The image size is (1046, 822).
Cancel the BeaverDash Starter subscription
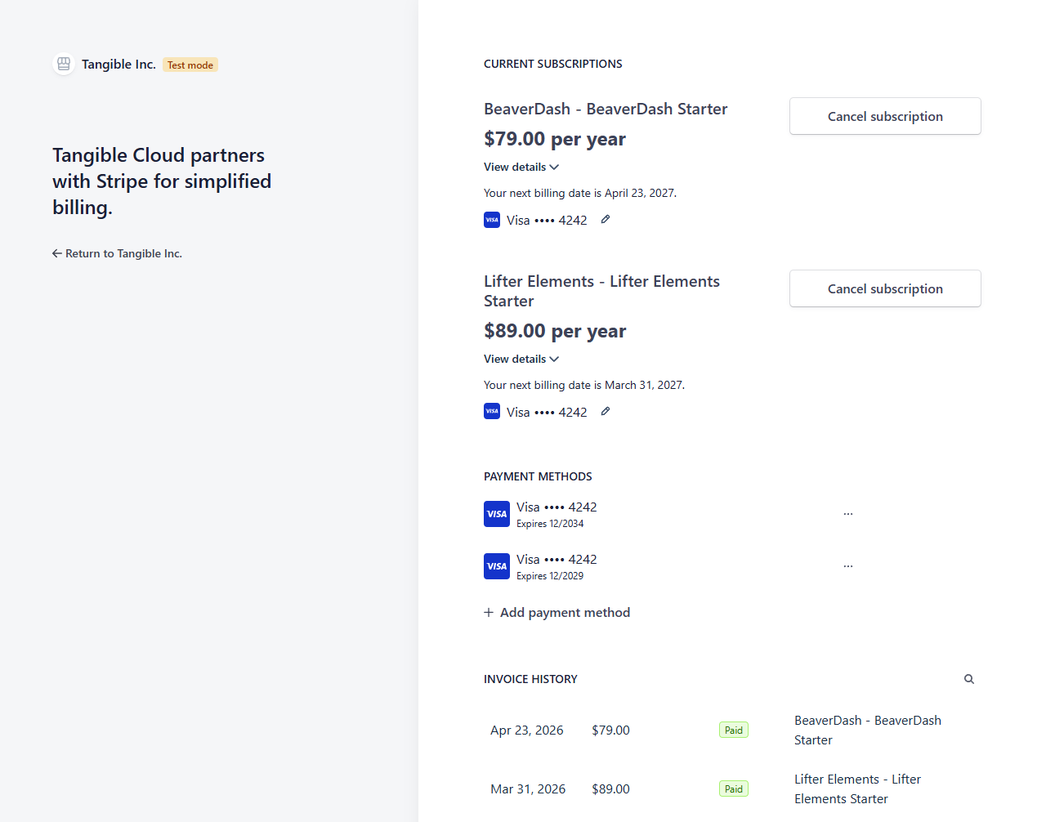[885, 116]
